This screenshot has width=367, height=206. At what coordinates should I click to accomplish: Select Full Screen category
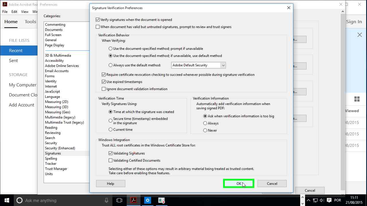(53, 35)
